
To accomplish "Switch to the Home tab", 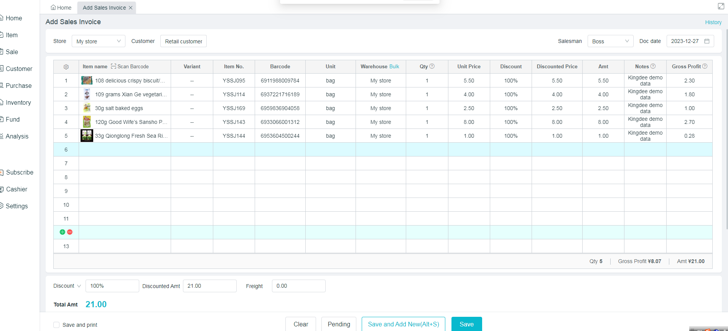I will pyautogui.click(x=61, y=8).
